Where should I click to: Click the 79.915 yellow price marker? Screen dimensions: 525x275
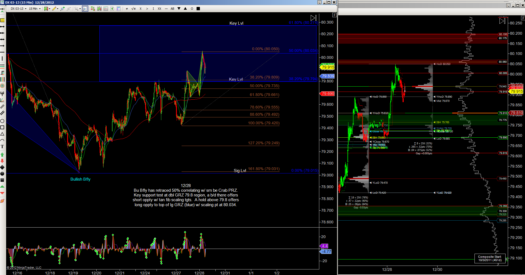click(x=328, y=67)
